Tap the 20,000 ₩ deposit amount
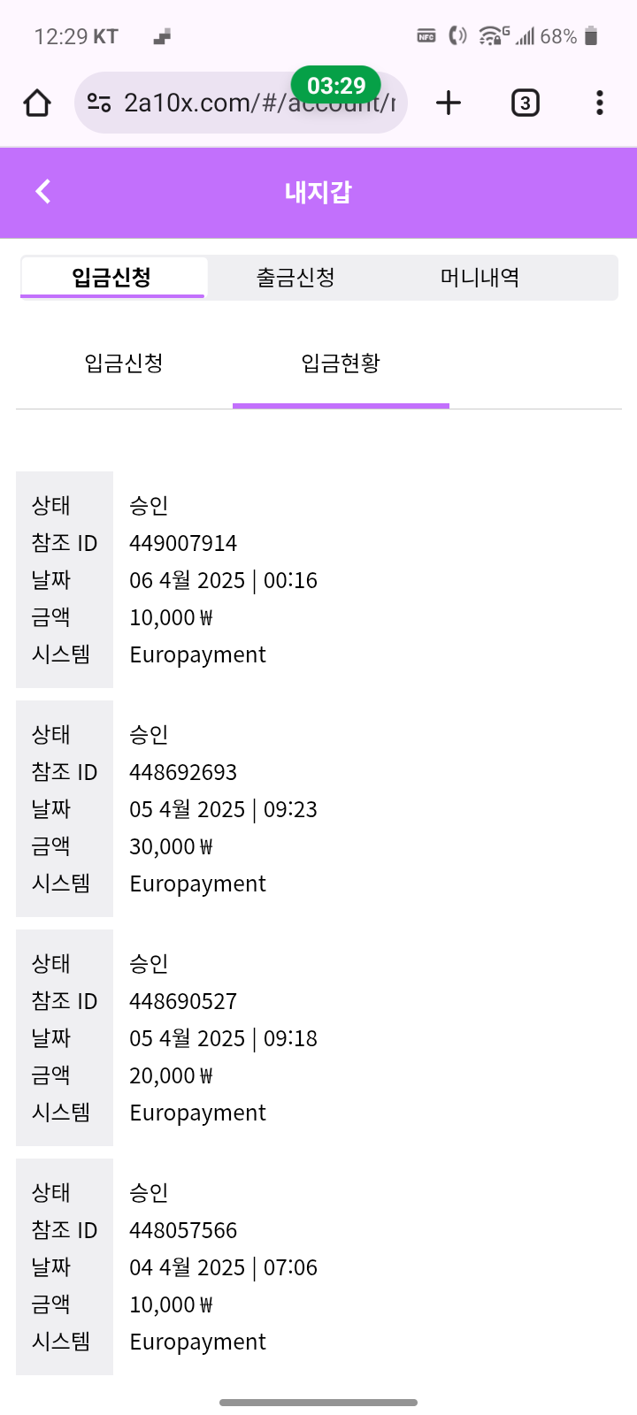 (x=171, y=1075)
